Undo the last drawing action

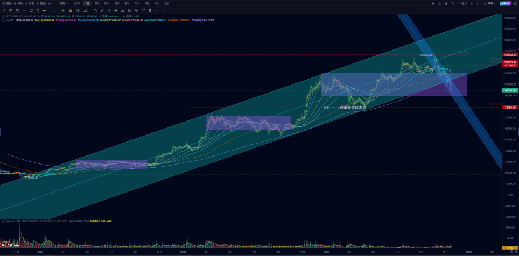pos(157,11)
